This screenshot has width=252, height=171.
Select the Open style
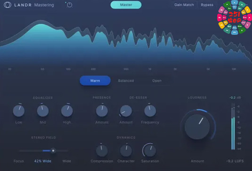point(157,81)
